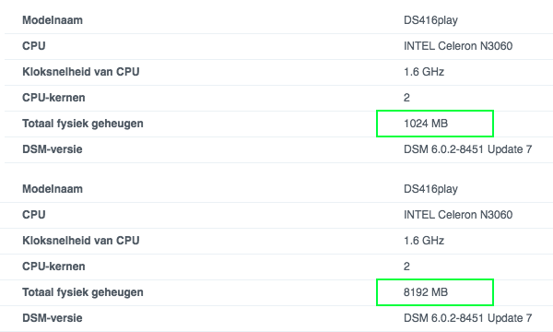The image size is (553, 332).
Task: Select the DSM-versie label in the first table
Action: coord(53,149)
